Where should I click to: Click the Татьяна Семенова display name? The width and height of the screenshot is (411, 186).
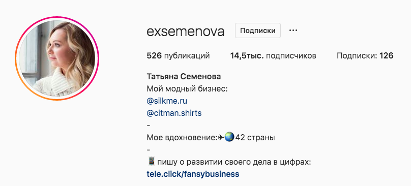[x=184, y=77]
